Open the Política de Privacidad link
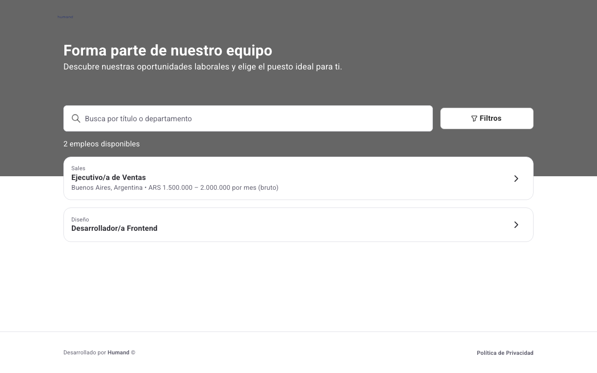The height and width of the screenshot is (373, 597). point(505,353)
